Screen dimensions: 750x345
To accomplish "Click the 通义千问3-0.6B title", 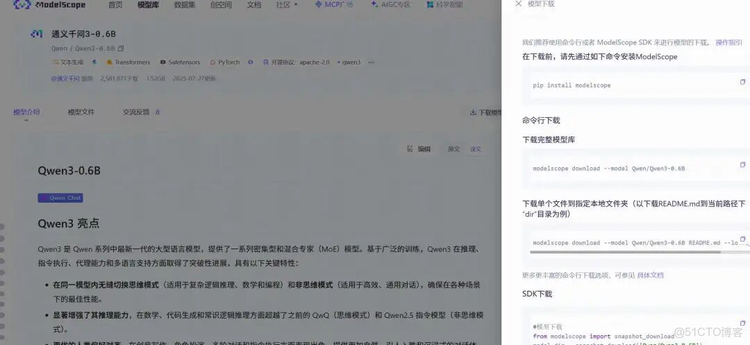I will [84, 35].
